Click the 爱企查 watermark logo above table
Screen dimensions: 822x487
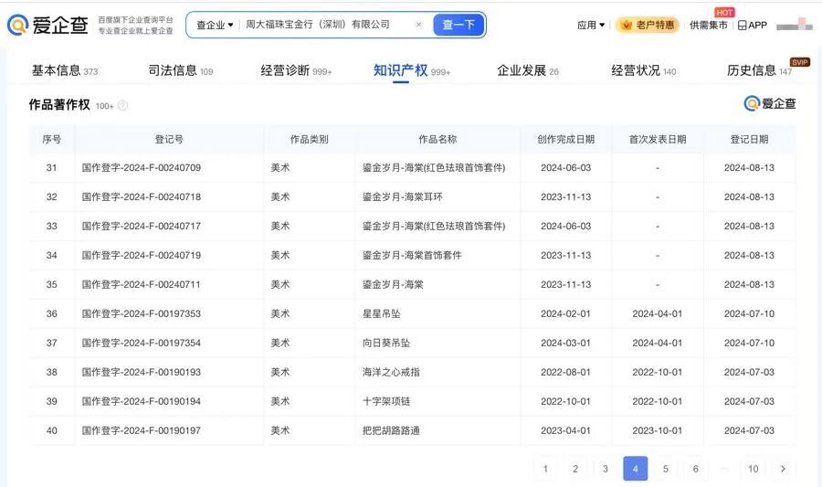(770, 103)
